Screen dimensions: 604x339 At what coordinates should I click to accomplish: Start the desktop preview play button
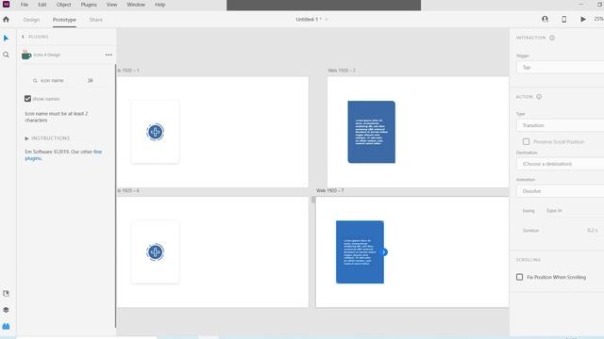[x=583, y=19]
